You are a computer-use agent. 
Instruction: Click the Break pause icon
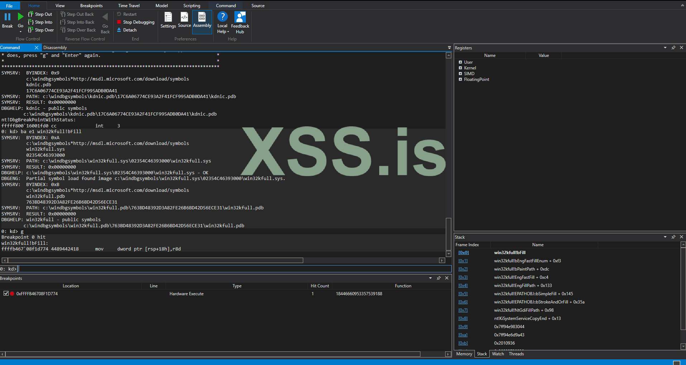[7, 17]
